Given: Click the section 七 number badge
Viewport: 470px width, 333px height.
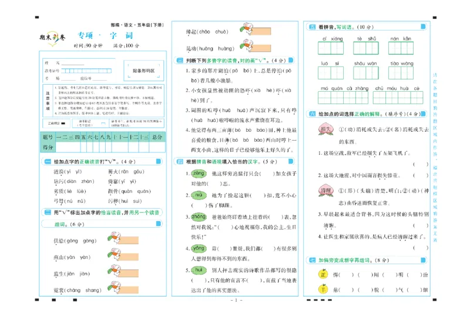Looking at the screenshot, I should [x=312, y=260].
